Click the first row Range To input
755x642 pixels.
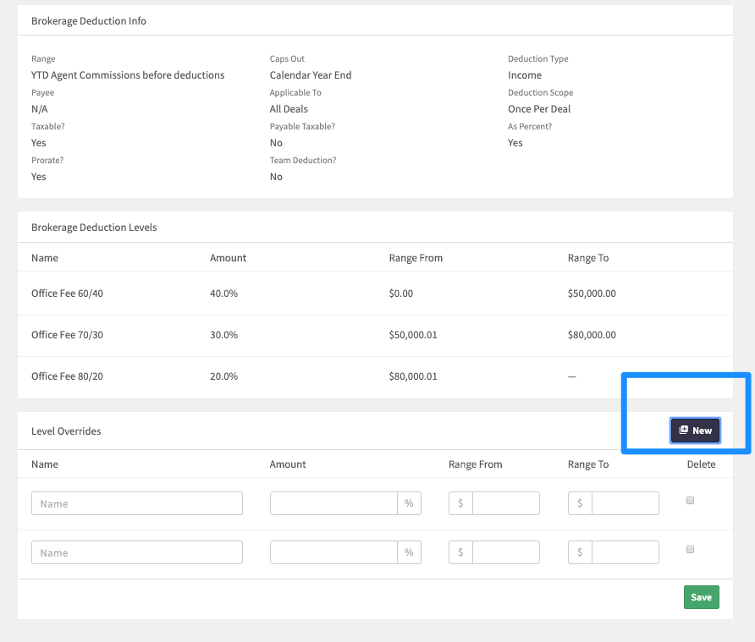click(625, 503)
